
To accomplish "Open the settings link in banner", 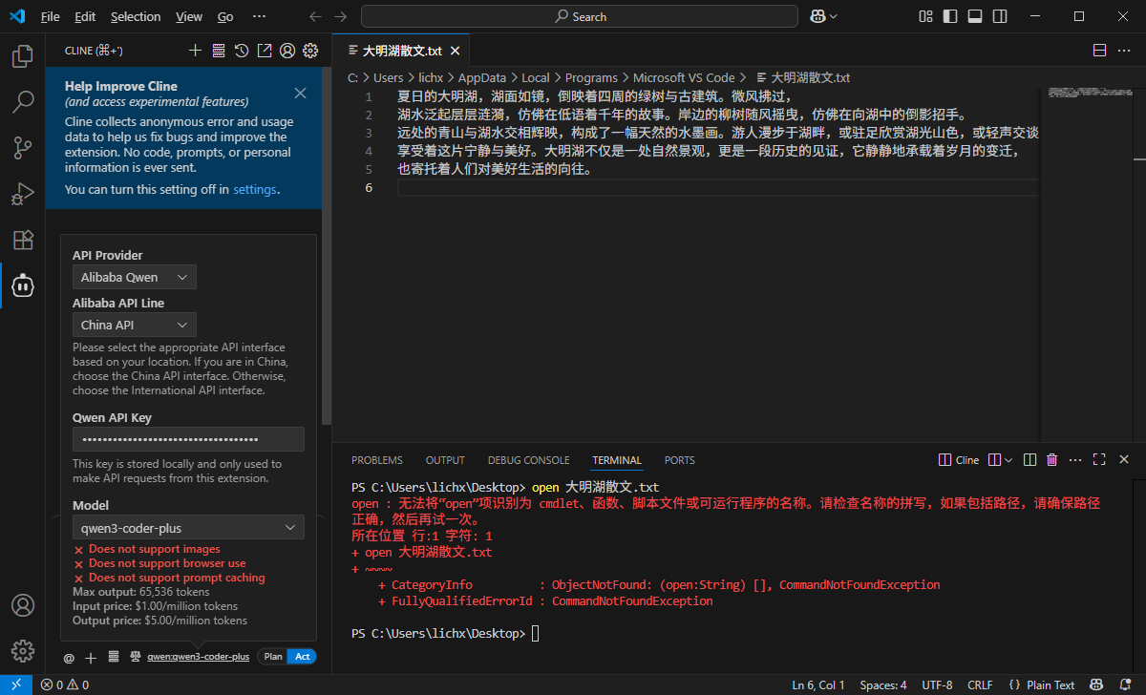I will click(255, 189).
